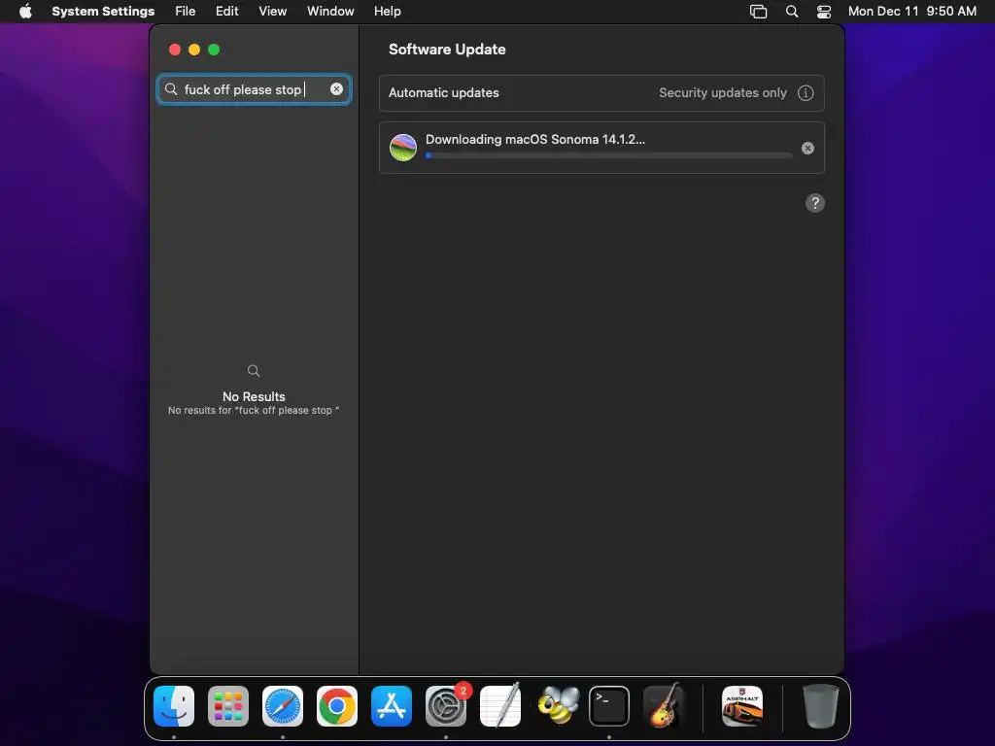Click inside the System Settings search field
This screenshot has height=746, width=995.
point(254,89)
